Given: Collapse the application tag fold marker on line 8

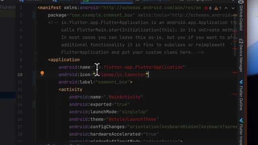Looking at the screenshot, I should point(35,60).
